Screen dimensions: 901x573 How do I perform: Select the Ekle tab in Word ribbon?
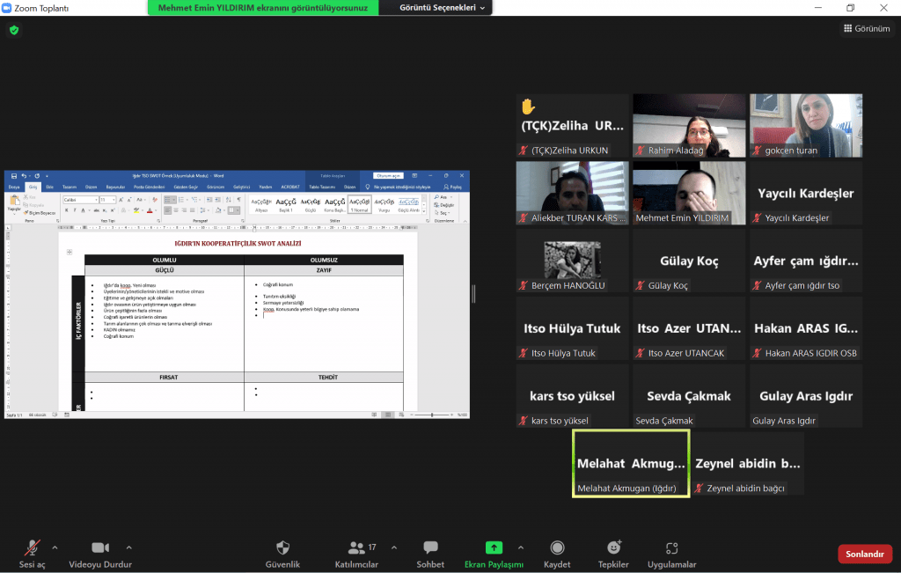[x=49, y=187]
